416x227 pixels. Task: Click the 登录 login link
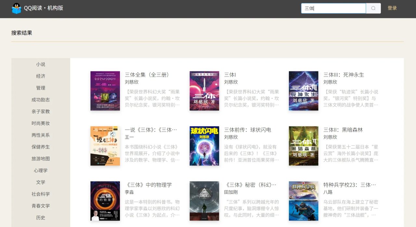point(392,8)
